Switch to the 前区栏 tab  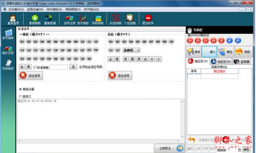pos(198,61)
